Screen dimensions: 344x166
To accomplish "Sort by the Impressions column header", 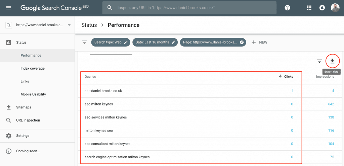I will click(325, 77).
